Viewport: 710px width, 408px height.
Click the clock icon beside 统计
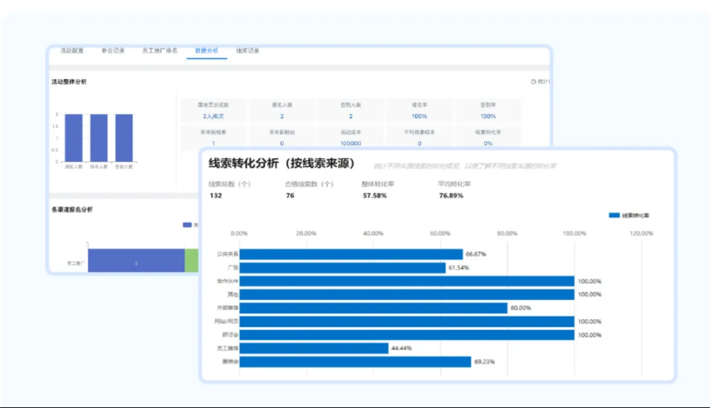533,82
